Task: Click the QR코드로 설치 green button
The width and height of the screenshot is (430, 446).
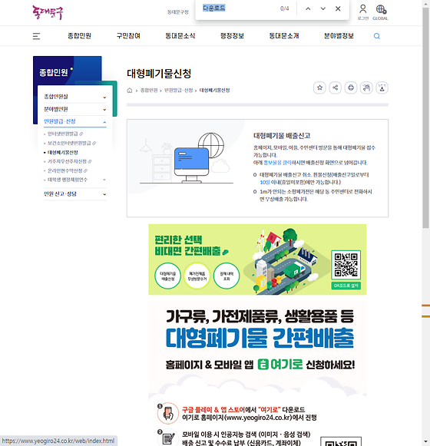Action: pos(346,286)
